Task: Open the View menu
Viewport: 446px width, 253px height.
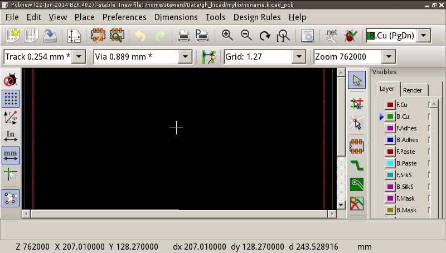Action: coord(58,17)
